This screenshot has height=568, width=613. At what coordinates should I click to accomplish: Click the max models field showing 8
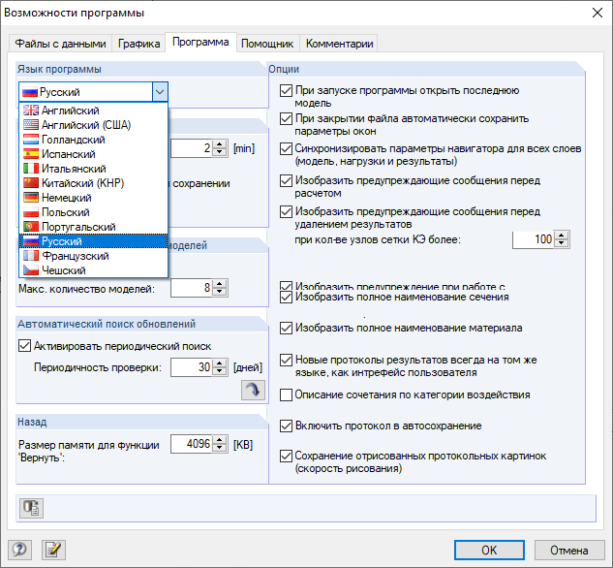pos(192,288)
